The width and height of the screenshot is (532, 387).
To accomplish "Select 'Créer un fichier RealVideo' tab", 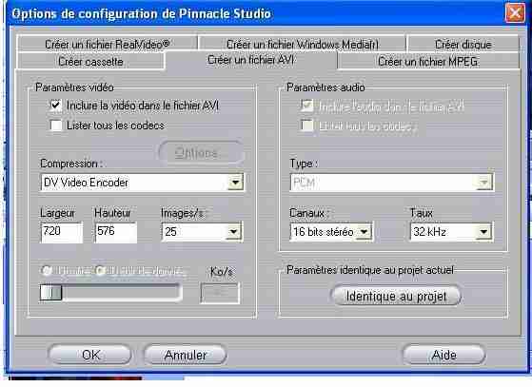I will pyautogui.click(x=108, y=44).
